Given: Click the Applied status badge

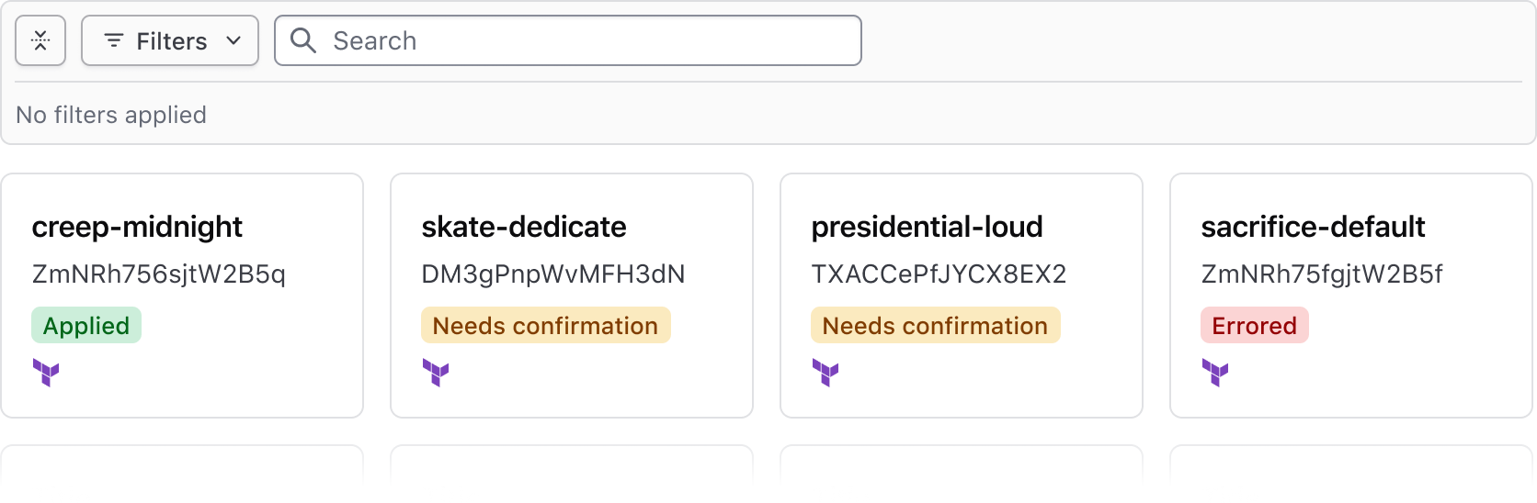Looking at the screenshot, I should [x=86, y=326].
